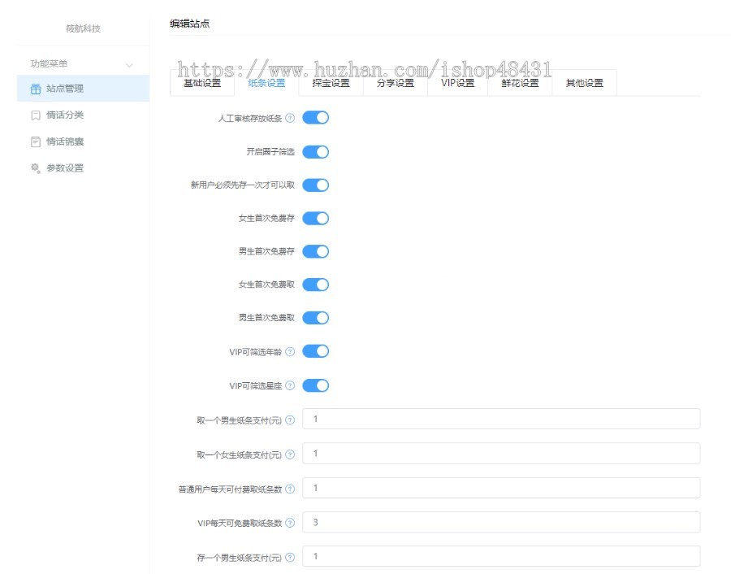731x574 pixels.
Task: Turn off the 男生首次免费取 switch
Action: pyautogui.click(x=316, y=317)
